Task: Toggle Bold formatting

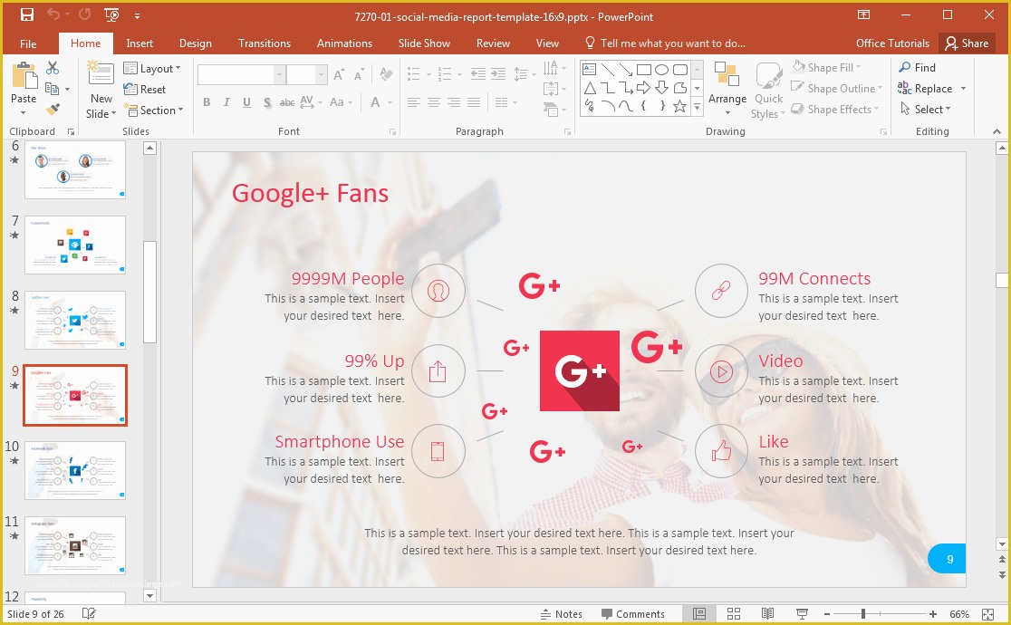Action: 207,102
